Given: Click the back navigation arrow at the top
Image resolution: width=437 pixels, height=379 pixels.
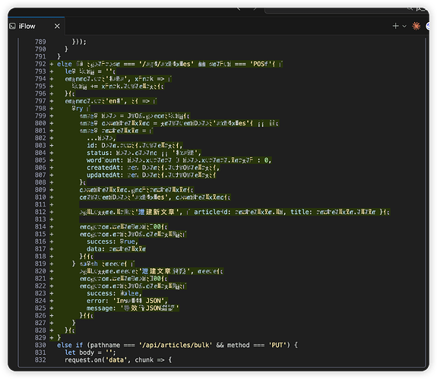Looking at the screenshot, I should [x=239, y=8].
